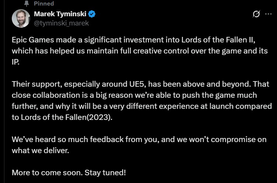Click the what we deliver. line
277x183 pixels.
(41, 151)
